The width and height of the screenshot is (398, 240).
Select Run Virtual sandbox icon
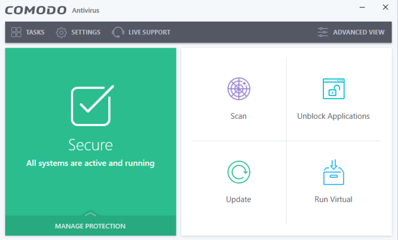pos(333,172)
